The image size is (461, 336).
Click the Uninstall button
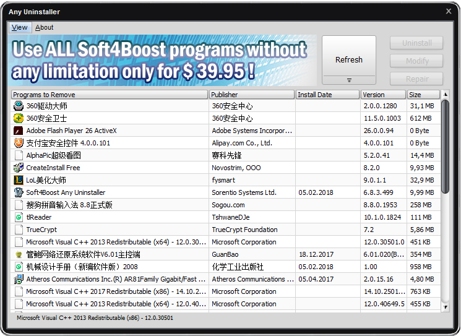[x=416, y=43]
